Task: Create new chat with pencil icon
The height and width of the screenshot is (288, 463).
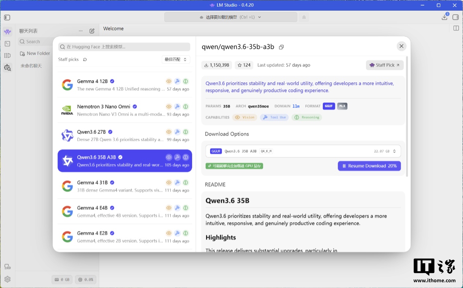Action: (x=92, y=31)
